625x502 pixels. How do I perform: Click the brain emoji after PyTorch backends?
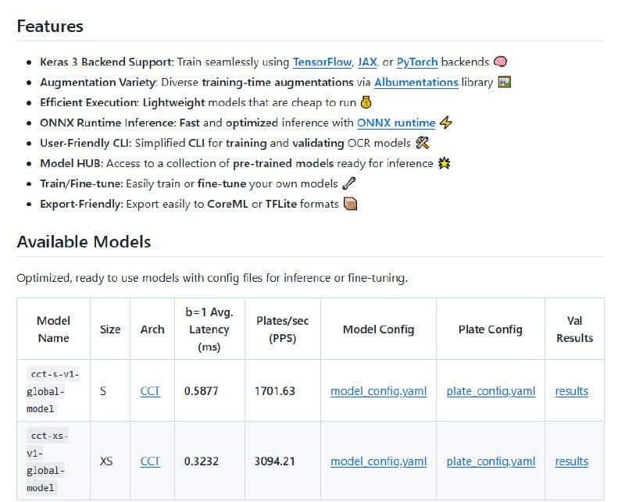tap(501, 62)
